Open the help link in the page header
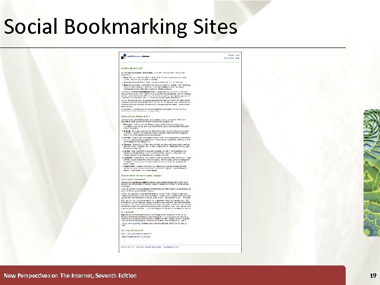This screenshot has height=285, width=380. pyautogui.click(x=237, y=58)
